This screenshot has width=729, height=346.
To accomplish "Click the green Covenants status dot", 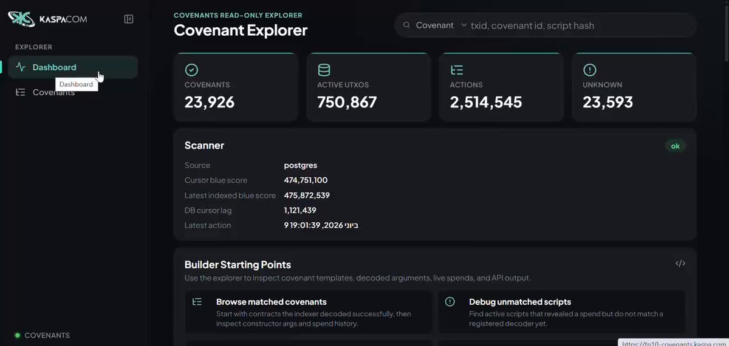I will [18, 335].
